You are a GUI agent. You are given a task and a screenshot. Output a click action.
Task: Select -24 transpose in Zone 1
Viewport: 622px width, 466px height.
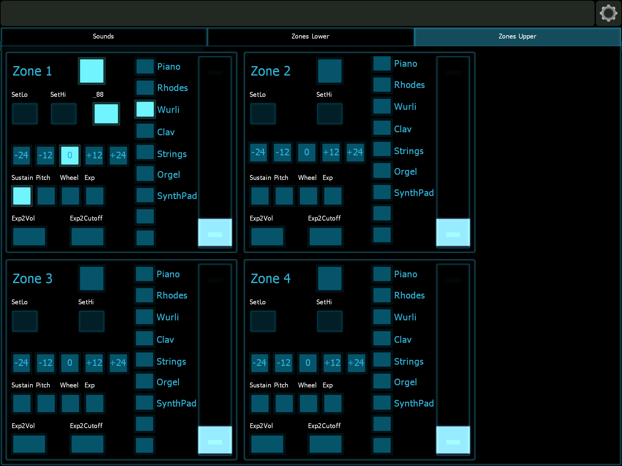(22, 155)
